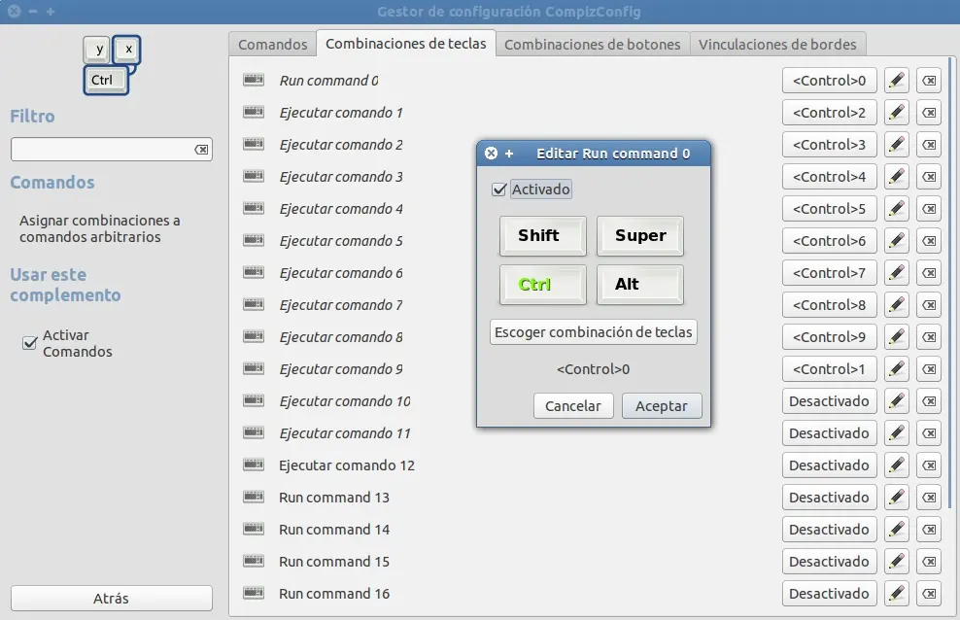Click pencil edit icon for Ejecutar comando 12
The image size is (960, 620).
point(897,465)
